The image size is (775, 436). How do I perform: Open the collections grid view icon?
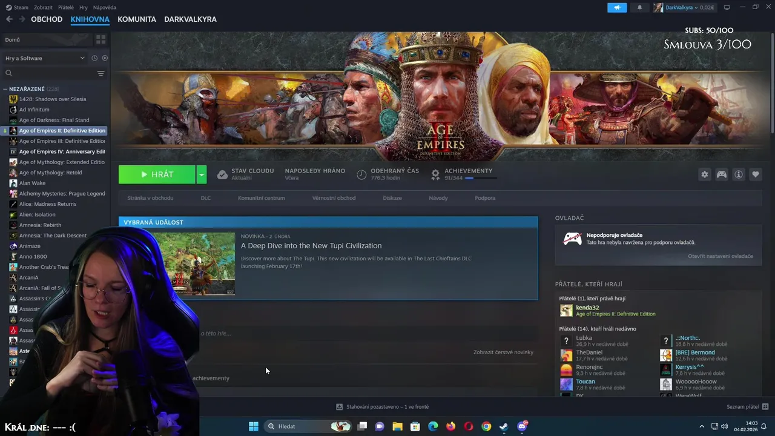(101, 39)
